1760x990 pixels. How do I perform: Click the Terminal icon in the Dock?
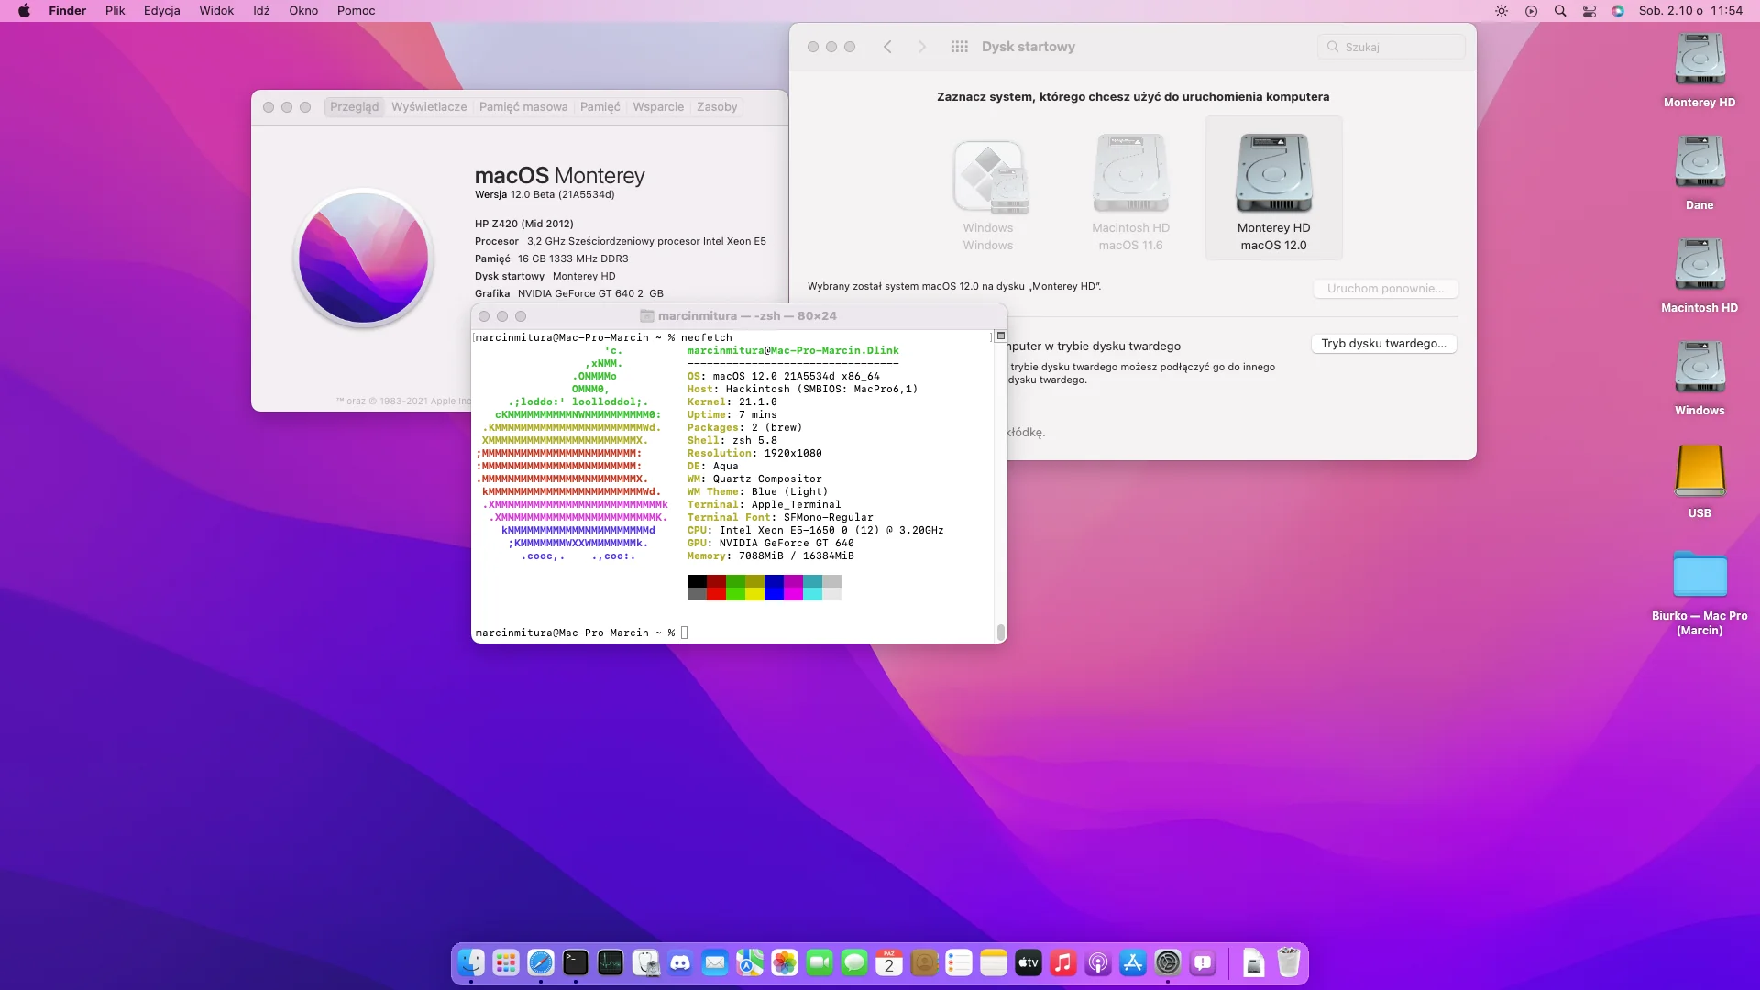tap(576, 962)
